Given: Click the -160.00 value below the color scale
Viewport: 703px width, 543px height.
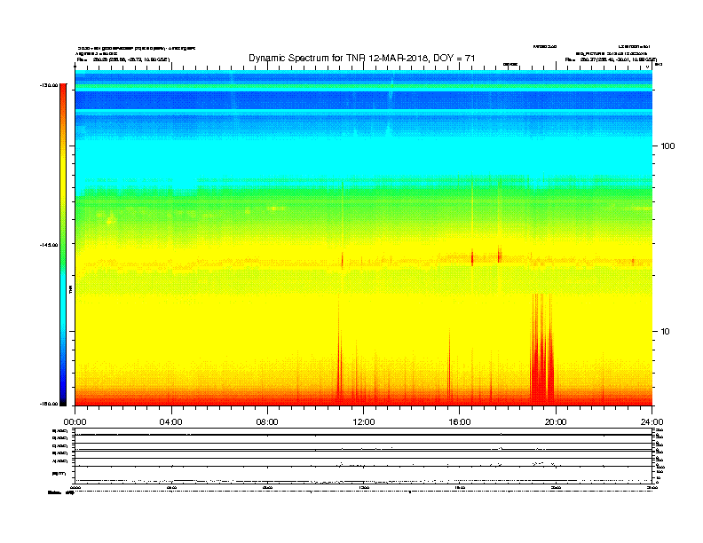Looking at the screenshot, I should click(x=49, y=404).
